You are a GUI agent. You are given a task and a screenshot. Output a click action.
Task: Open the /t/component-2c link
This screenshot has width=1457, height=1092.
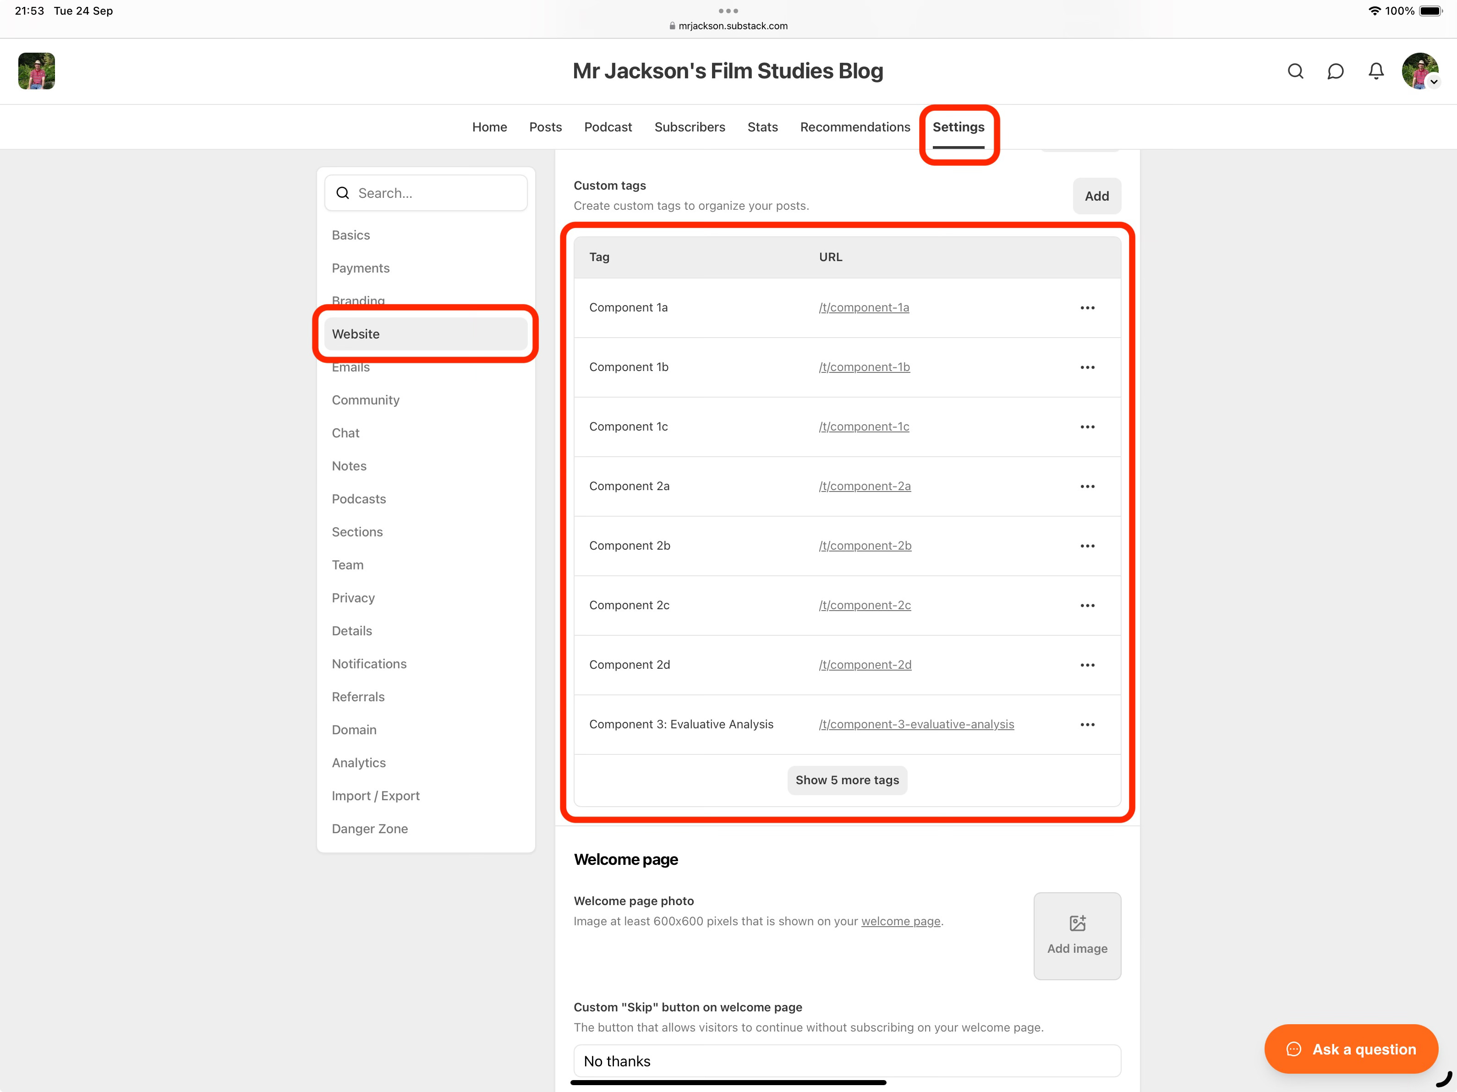pyautogui.click(x=865, y=605)
